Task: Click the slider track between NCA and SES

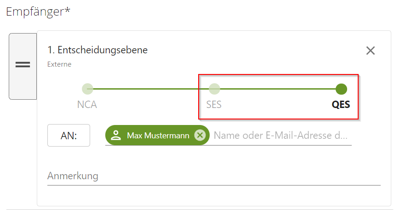Action: tap(151, 89)
